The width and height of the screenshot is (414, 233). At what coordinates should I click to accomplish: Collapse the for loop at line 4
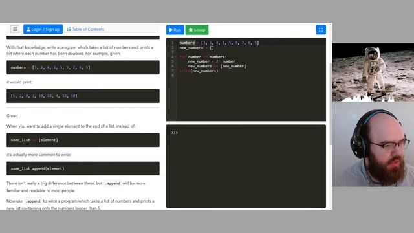pos(175,57)
